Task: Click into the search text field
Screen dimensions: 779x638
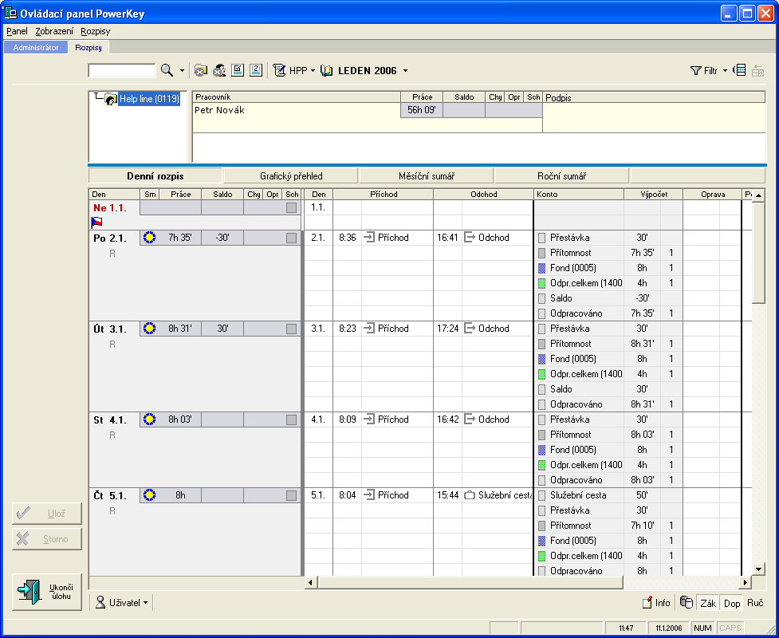Action: [x=121, y=71]
